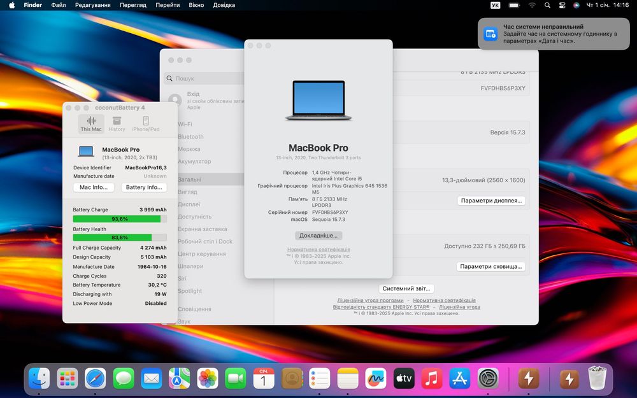Open FaceTime in the Dock
The width and height of the screenshot is (637, 398).
[x=236, y=378]
